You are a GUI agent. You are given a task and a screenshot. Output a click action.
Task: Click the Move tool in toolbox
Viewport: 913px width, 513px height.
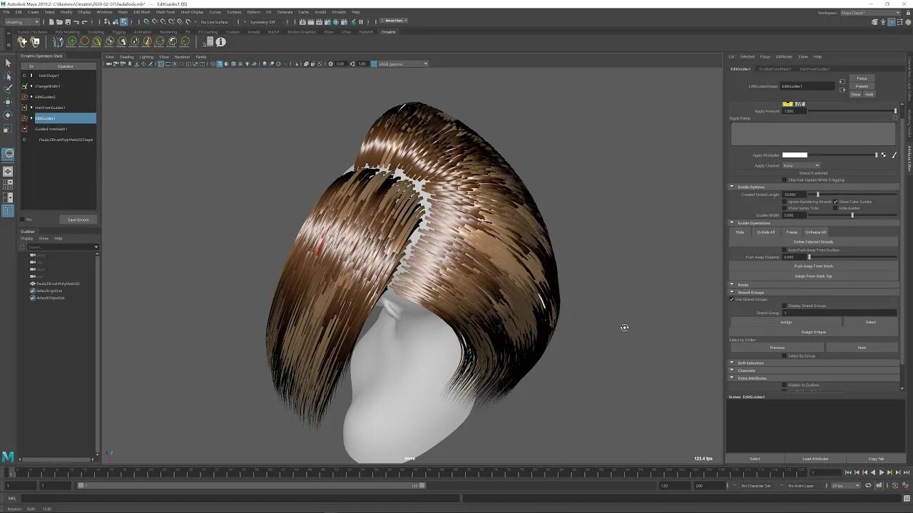[8, 102]
